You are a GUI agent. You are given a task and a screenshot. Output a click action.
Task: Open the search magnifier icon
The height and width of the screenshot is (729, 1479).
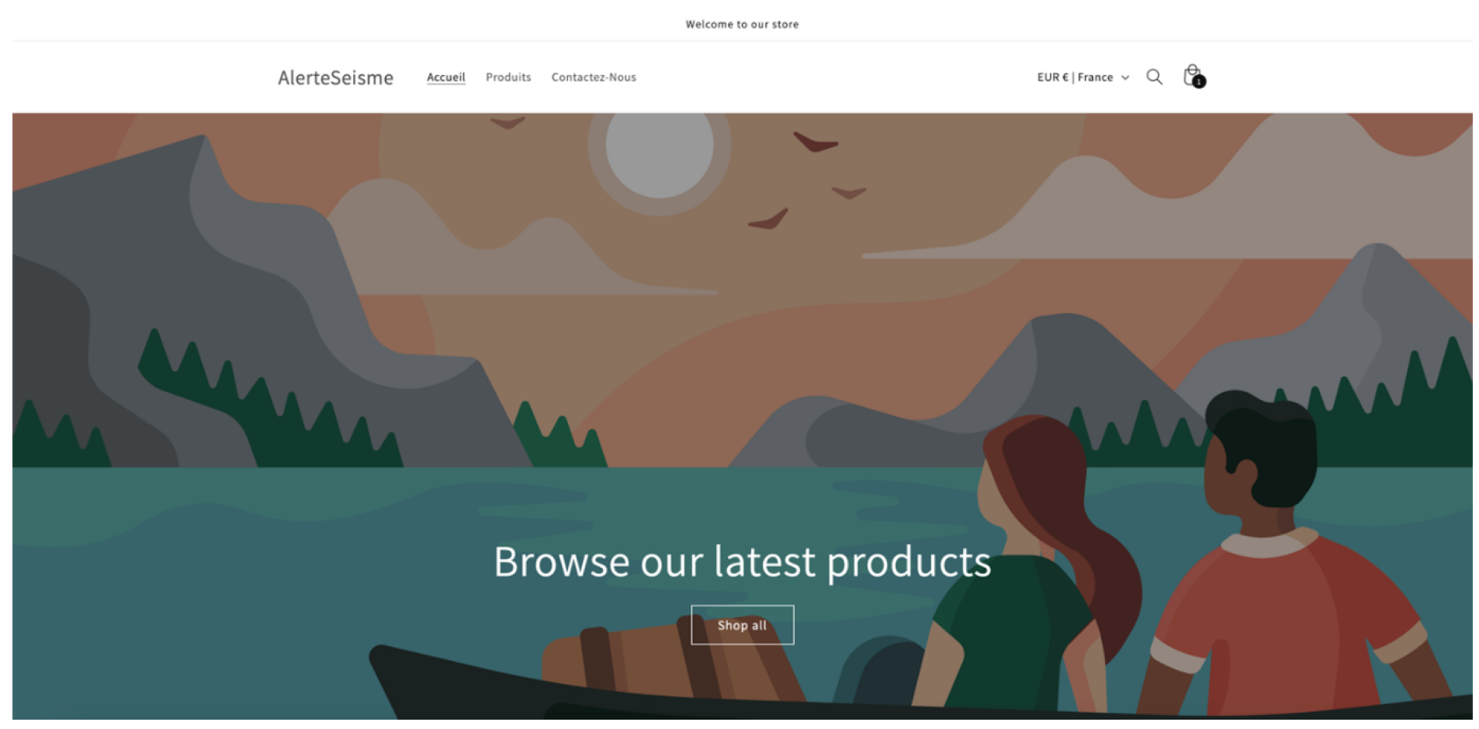1154,77
